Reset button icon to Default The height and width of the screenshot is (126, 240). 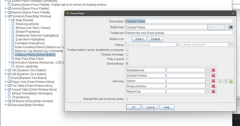point(155,39)
